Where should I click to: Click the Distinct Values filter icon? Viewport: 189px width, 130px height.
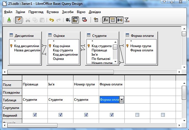(127, 20)
